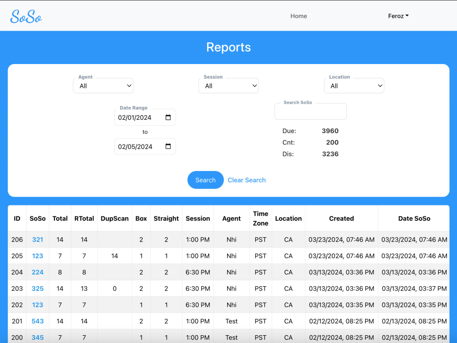Click RTotal value 13 in row 203
This screenshot has width=457, height=343.
[84, 289]
